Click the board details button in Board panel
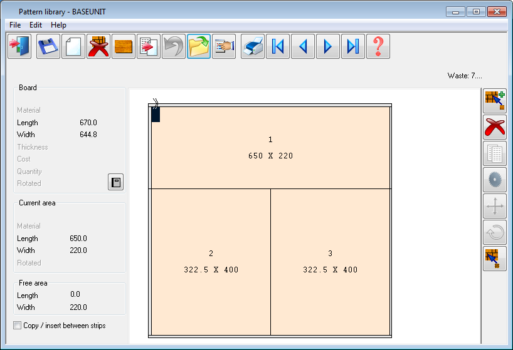Image resolution: width=513 pixels, height=350 pixels. point(116,182)
